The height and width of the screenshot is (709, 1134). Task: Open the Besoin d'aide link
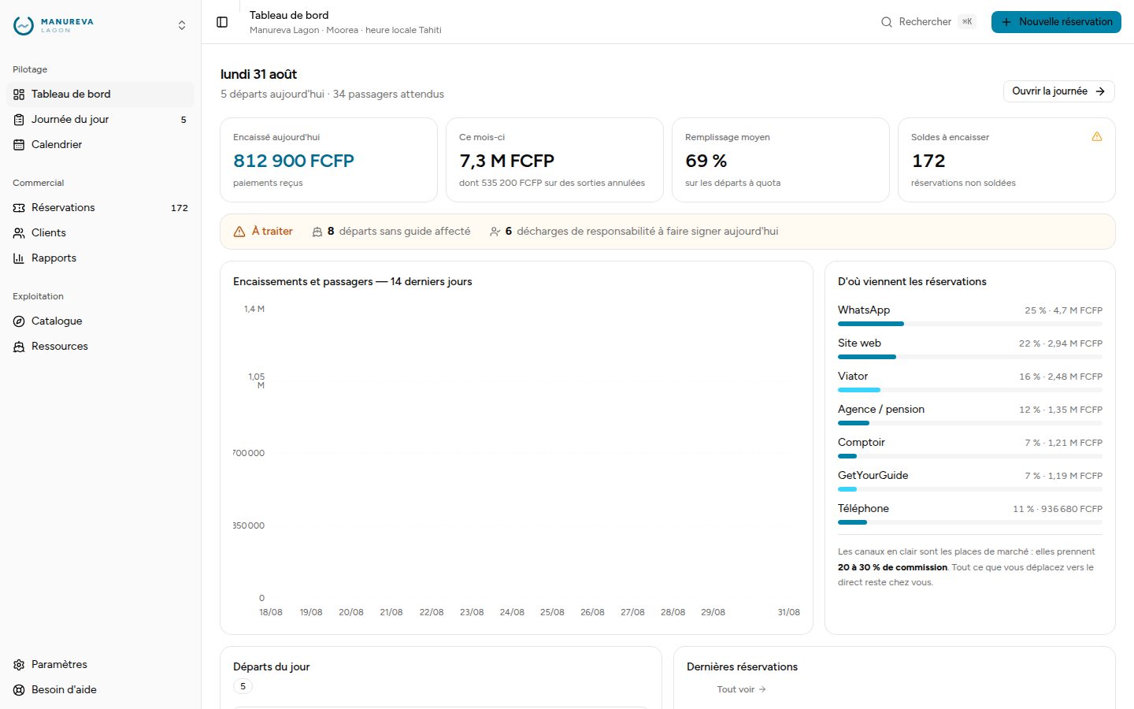point(100,690)
